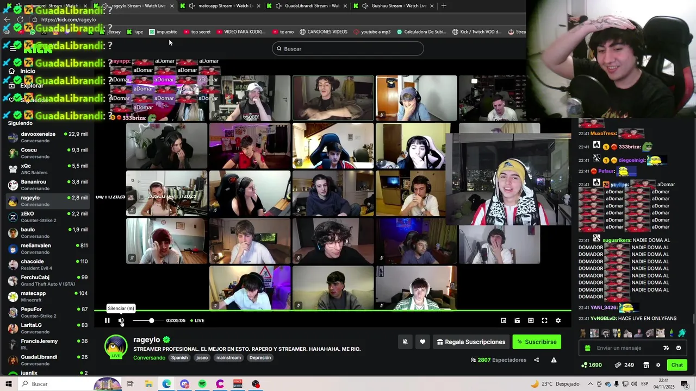The height and width of the screenshot is (391, 696).
Task: Open the impuestito bookmark
Action: point(163,32)
